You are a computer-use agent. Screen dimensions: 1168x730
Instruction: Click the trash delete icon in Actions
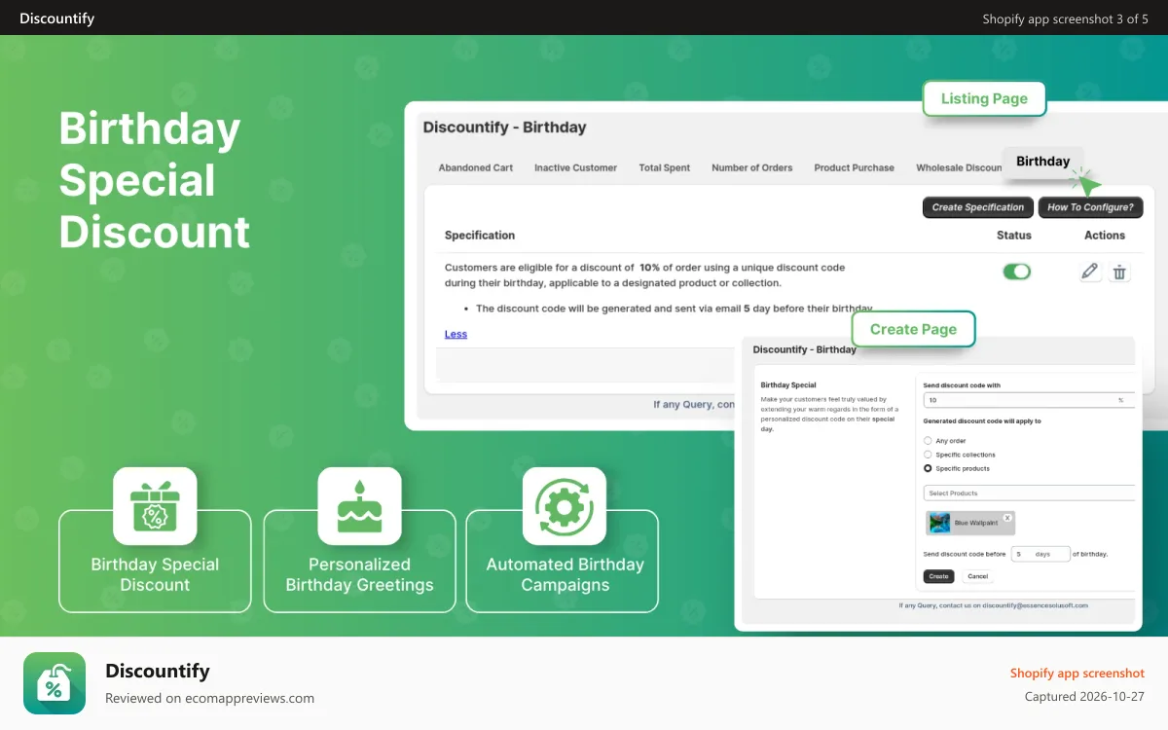coord(1120,273)
